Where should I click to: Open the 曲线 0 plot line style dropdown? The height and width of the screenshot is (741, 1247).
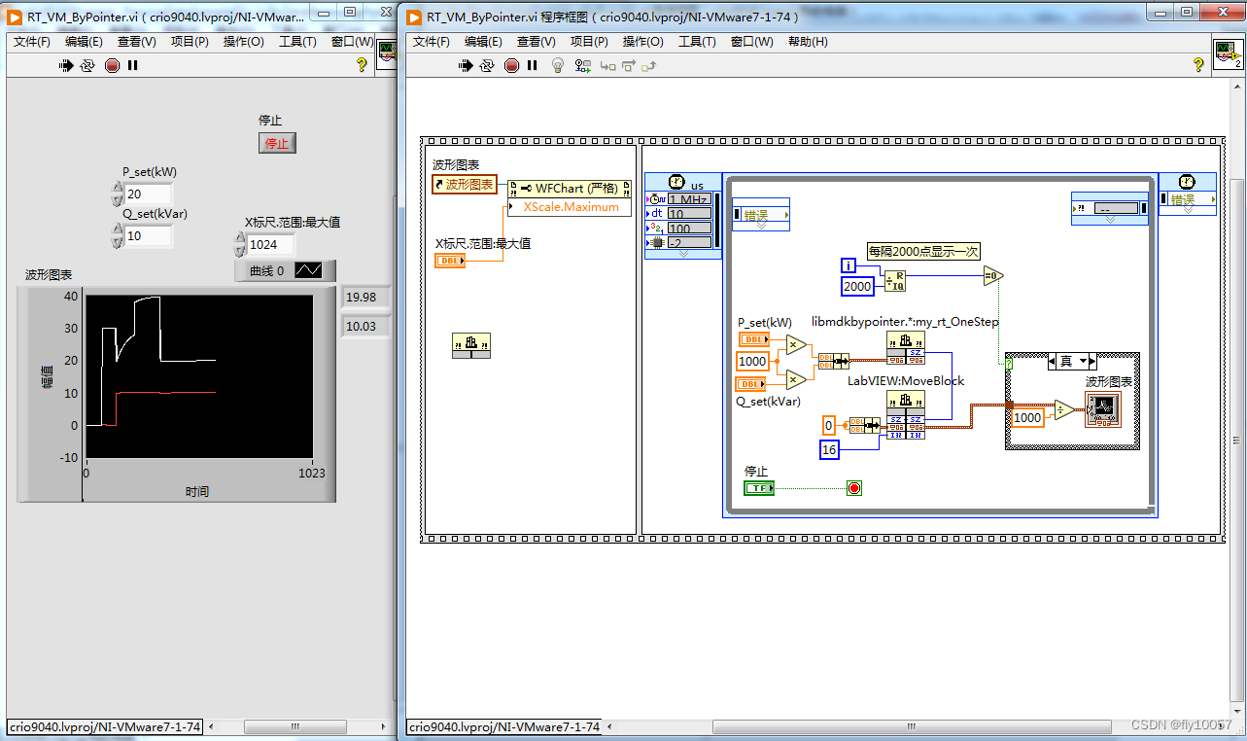pyautogui.click(x=309, y=270)
